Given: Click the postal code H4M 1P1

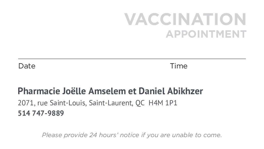Looking at the screenshot, I should point(163,103).
